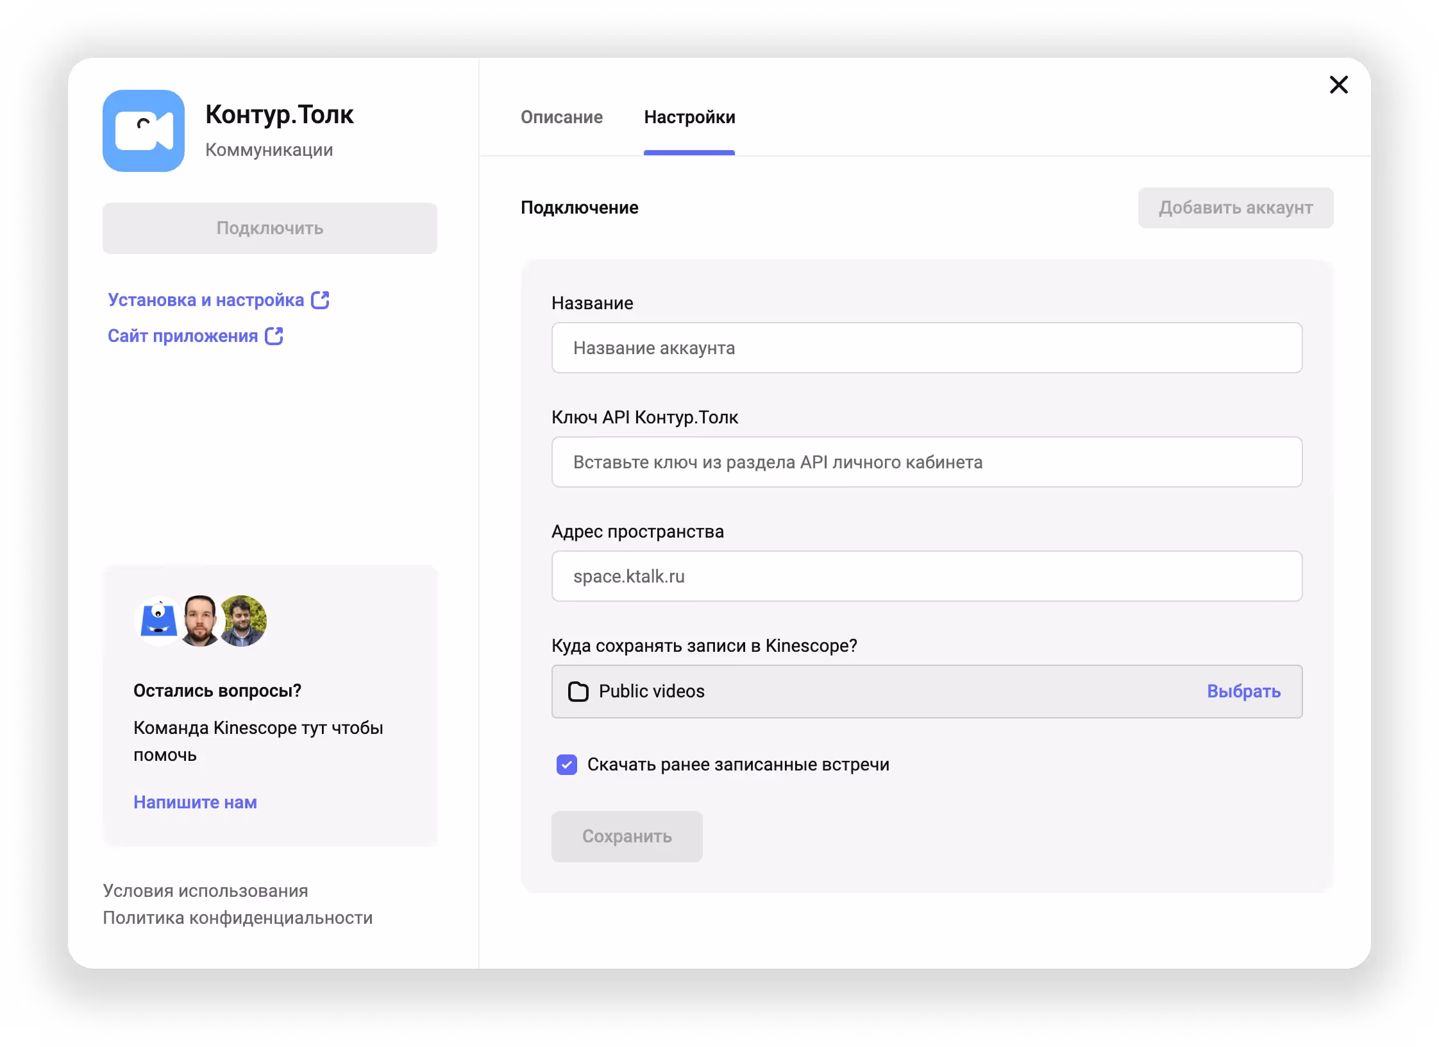Focus the Название аккаунта input field
This screenshot has height=1047, width=1439.
tap(927, 348)
